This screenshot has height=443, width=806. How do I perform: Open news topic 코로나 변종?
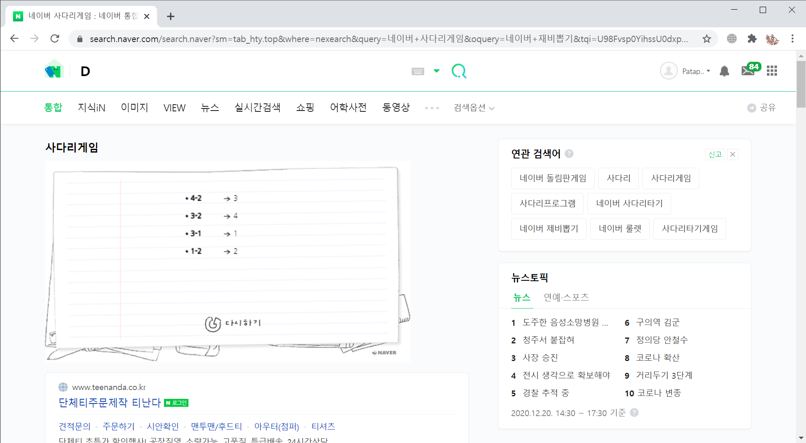[x=659, y=393]
